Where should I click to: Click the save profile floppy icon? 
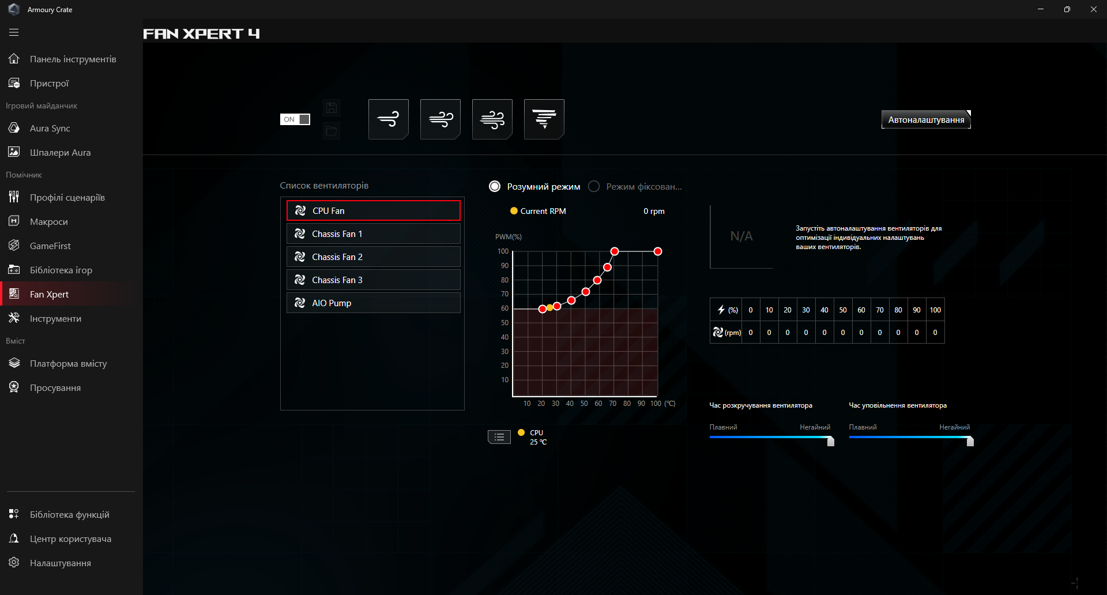(332, 108)
